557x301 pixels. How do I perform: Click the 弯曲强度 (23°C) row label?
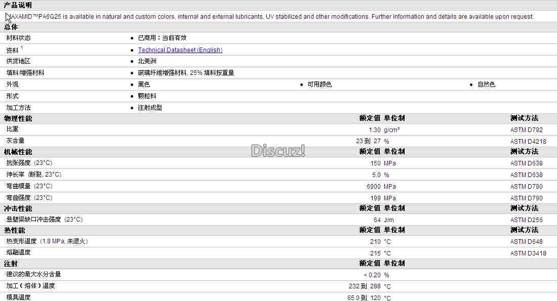point(29,198)
